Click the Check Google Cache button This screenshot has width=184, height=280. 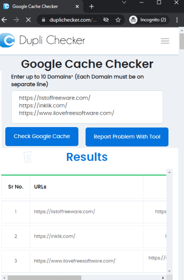click(42, 137)
